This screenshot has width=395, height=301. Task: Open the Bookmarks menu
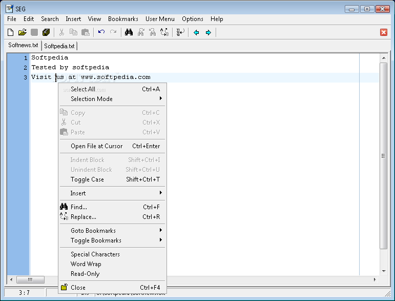click(123, 19)
